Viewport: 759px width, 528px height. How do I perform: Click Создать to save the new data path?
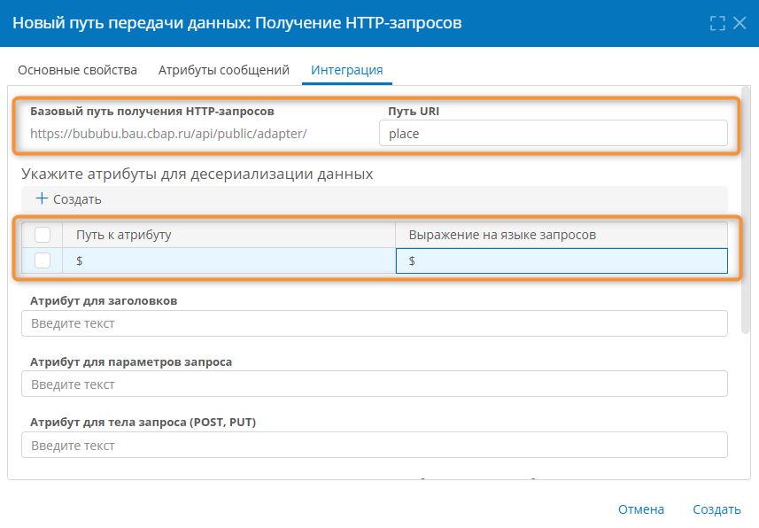tap(717, 509)
